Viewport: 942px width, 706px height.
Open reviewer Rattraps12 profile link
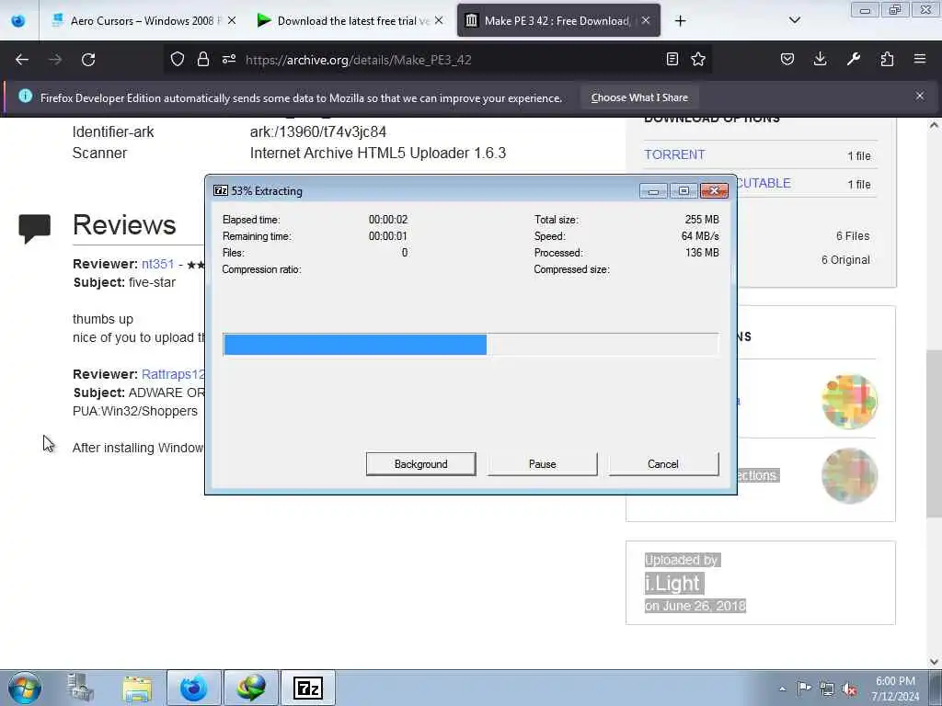(x=173, y=375)
